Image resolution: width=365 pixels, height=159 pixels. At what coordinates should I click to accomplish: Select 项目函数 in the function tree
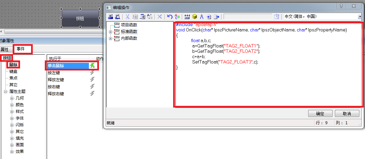129,25
